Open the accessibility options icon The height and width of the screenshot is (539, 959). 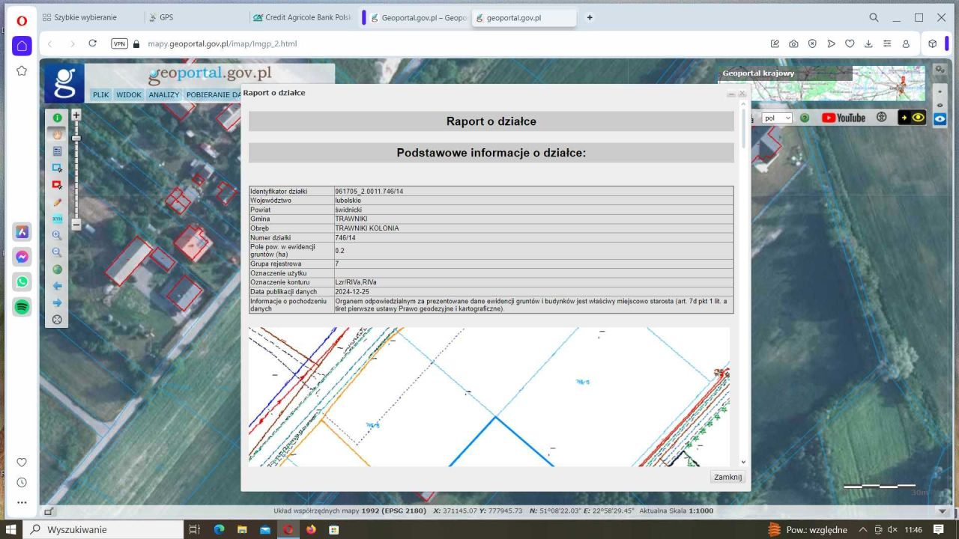click(x=882, y=118)
